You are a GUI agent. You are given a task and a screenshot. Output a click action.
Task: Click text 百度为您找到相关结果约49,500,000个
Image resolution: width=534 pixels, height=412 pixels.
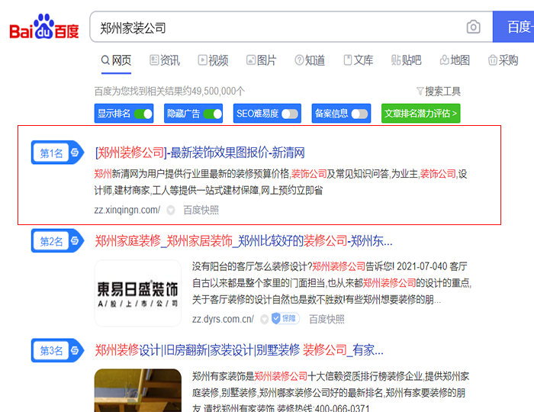point(169,92)
